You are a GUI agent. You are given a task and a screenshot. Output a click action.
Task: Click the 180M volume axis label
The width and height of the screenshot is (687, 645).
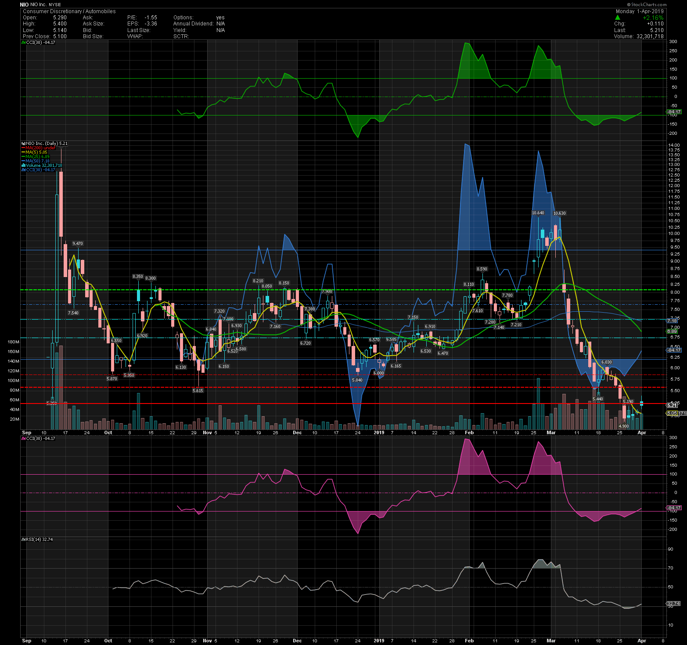(x=14, y=342)
